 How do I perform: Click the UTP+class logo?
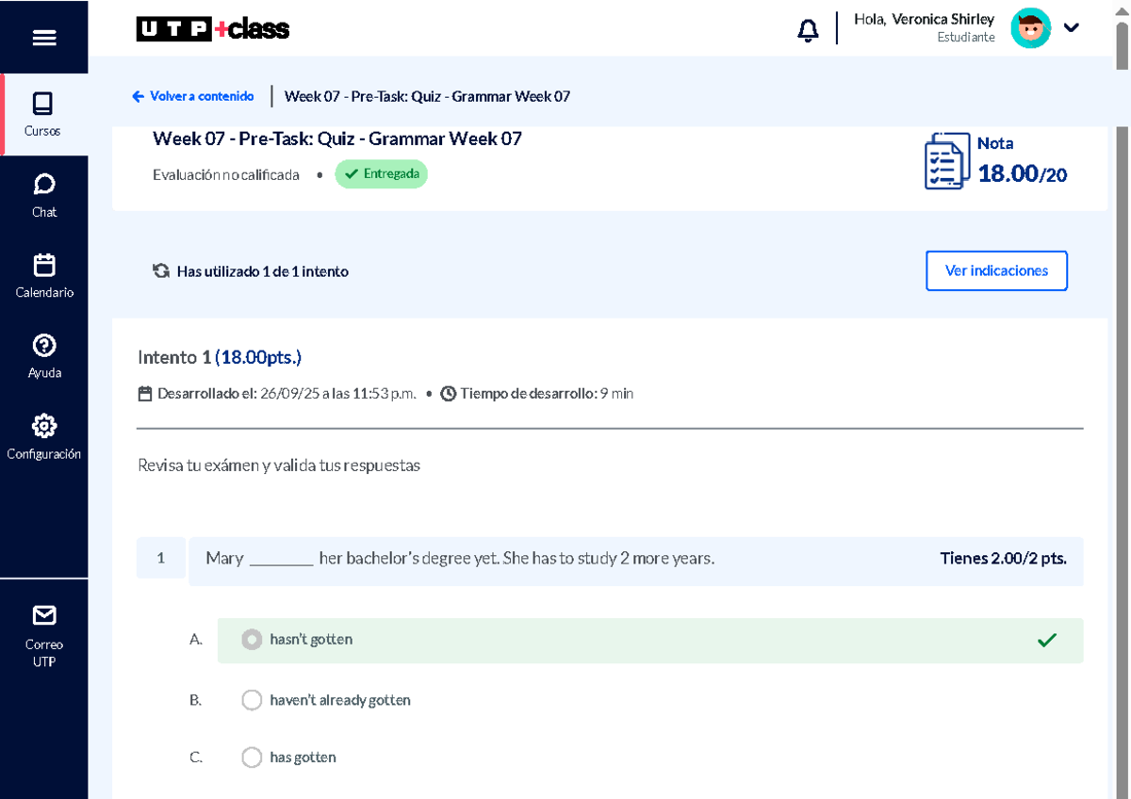(213, 29)
